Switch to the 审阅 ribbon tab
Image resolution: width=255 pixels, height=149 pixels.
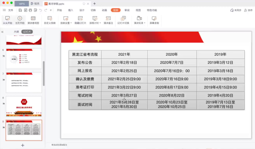pos(127,10)
